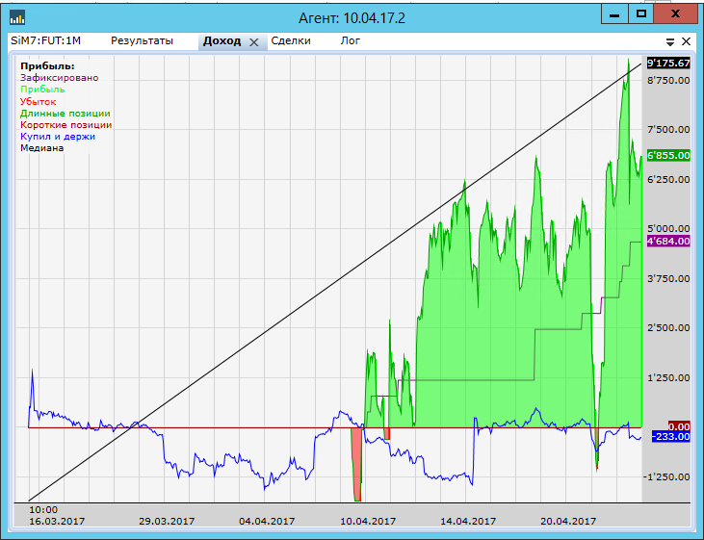Minimize the Агент window

[614, 15]
